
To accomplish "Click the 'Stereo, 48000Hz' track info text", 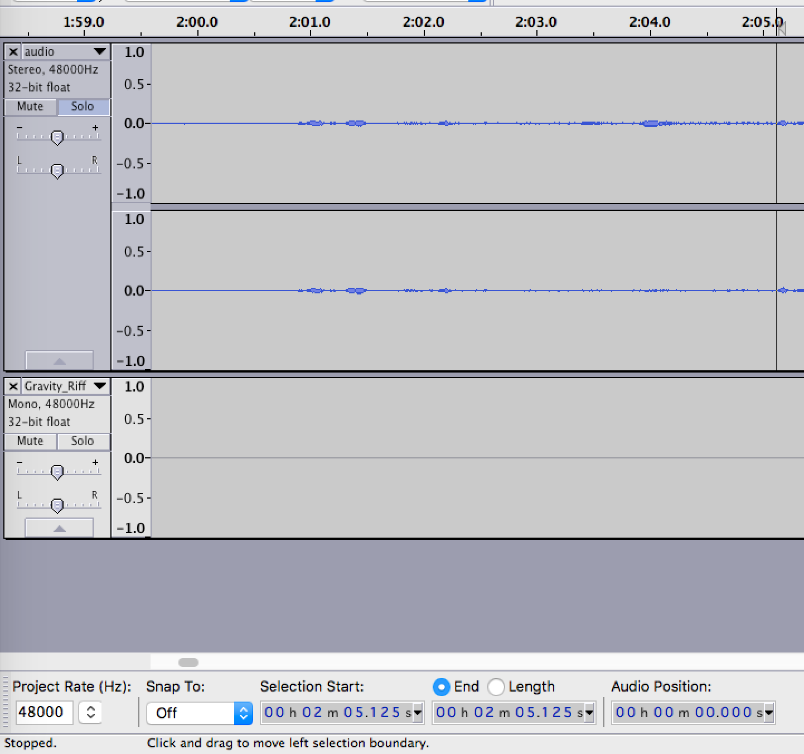I will coord(53,70).
